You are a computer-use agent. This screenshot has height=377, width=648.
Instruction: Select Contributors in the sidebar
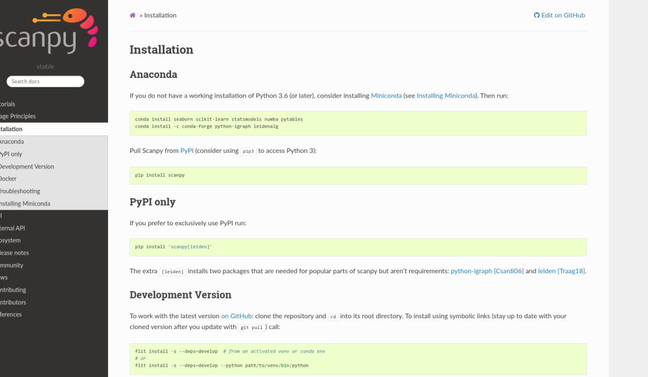click(x=54, y=302)
